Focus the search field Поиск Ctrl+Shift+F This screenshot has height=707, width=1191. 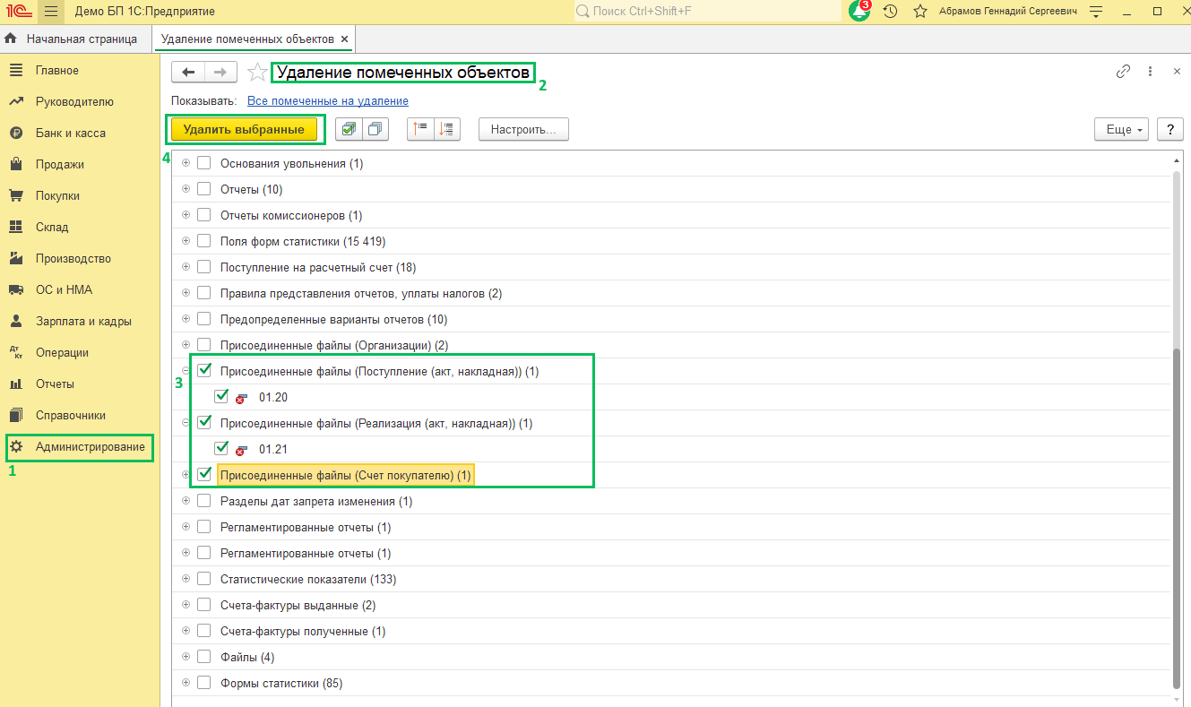tap(707, 12)
